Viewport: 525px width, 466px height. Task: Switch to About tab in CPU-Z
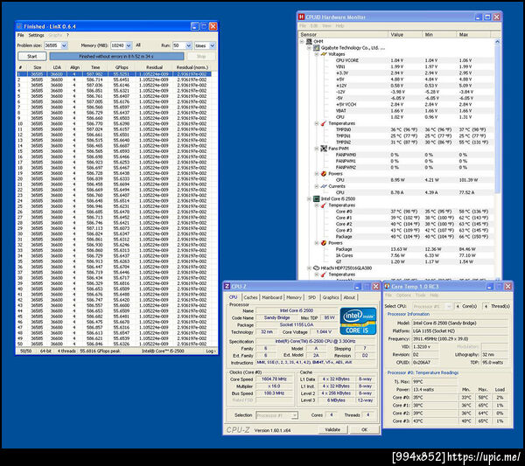[x=349, y=297]
